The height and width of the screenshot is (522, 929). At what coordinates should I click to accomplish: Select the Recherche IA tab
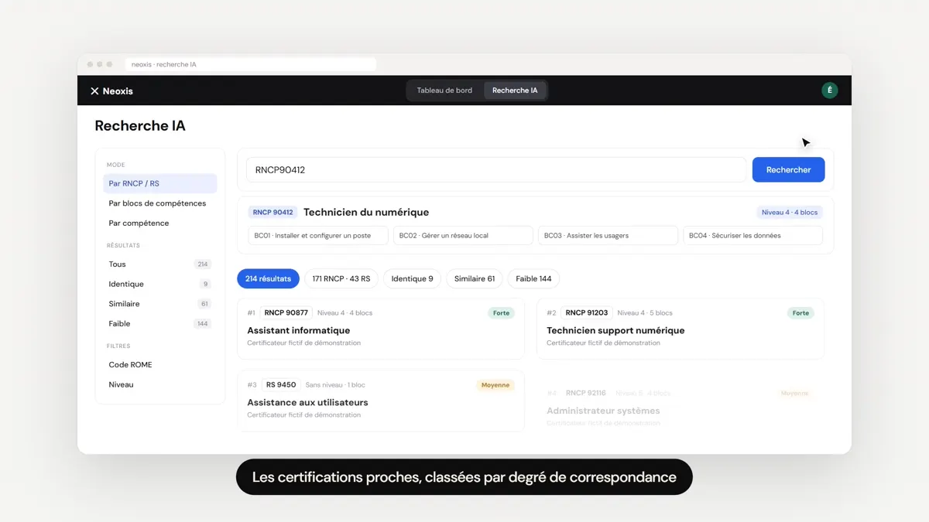(515, 90)
